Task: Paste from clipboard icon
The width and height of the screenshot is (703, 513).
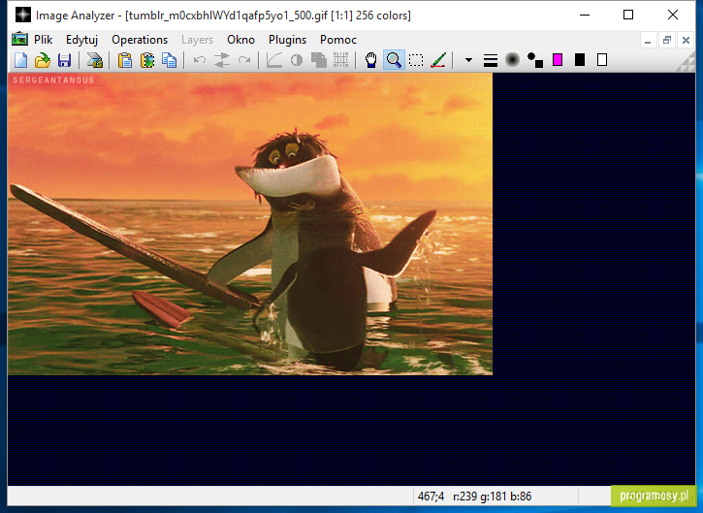Action: coord(125,60)
